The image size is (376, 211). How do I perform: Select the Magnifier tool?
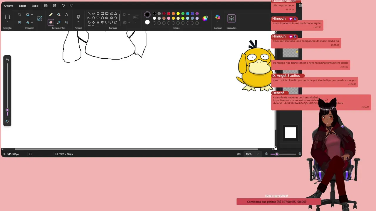click(67, 22)
